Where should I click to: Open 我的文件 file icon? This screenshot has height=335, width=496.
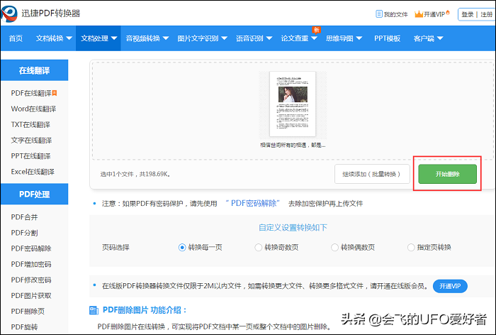(x=378, y=14)
